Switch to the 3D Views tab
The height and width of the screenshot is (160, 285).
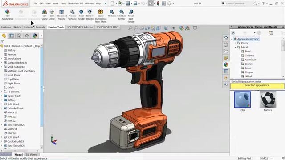point(31,155)
